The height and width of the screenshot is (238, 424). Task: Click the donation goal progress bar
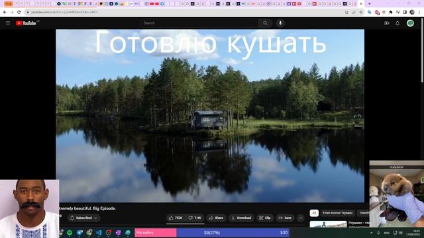pos(212,233)
